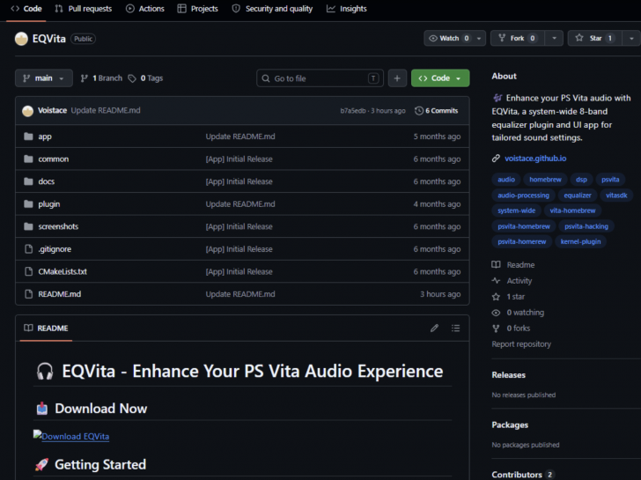Open the plugin row commit message

coord(240,204)
